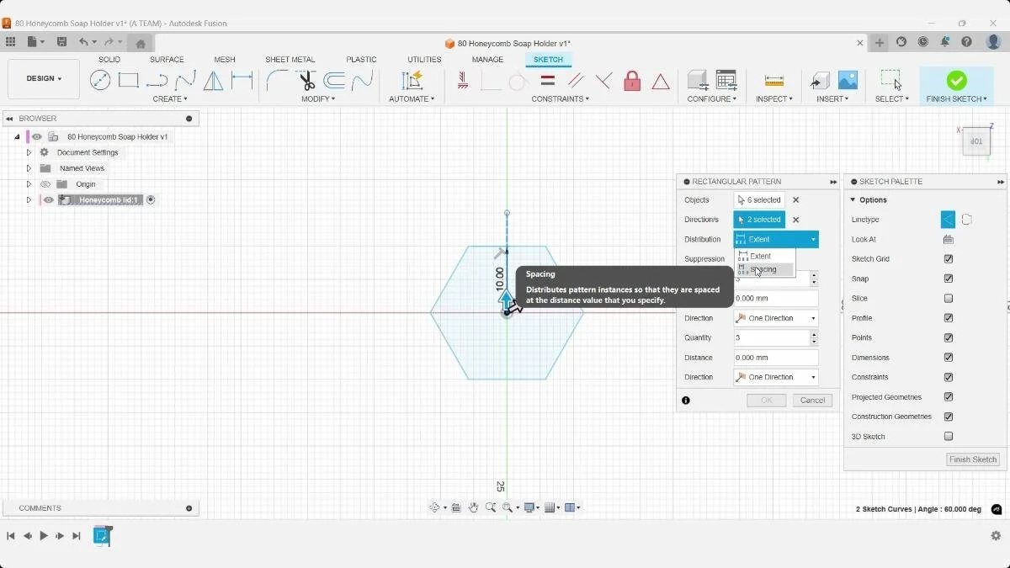1010x568 pixels.
Task: Expand the MODIFY menu dropdown
Action: tap(318, 99)
